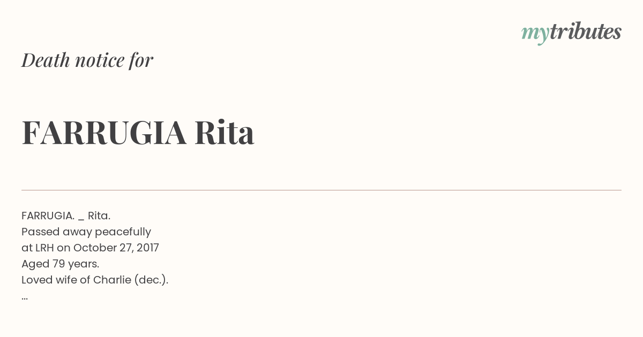Click the dark "tributes" part of logo

click(x=586, y=32)
